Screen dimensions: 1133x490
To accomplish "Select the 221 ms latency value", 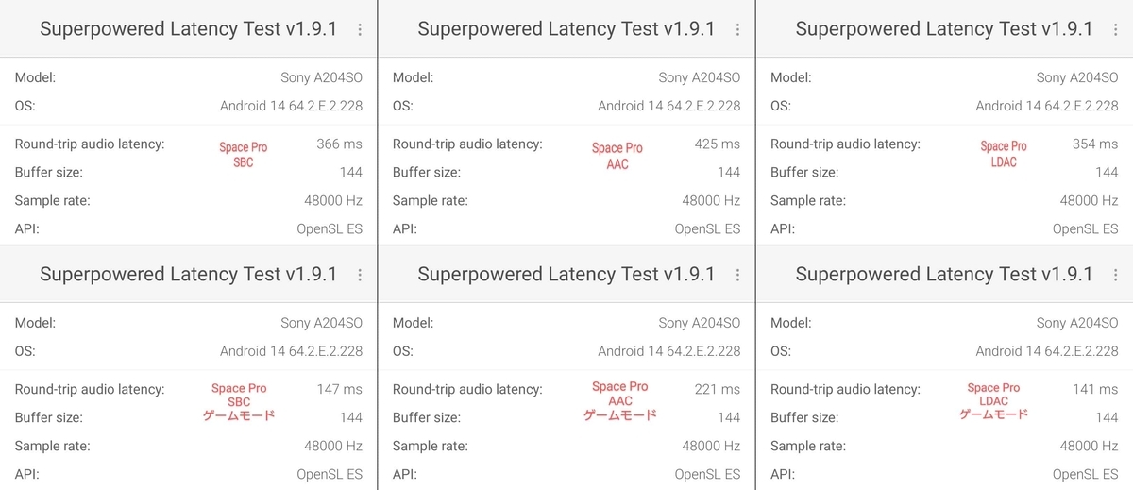I will click(718, 389).
